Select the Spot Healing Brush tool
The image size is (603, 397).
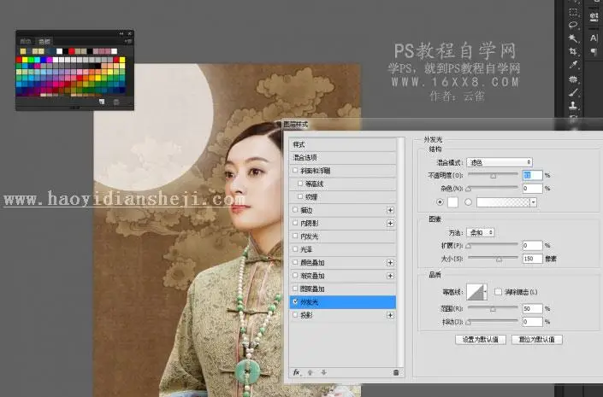point(573,79)
